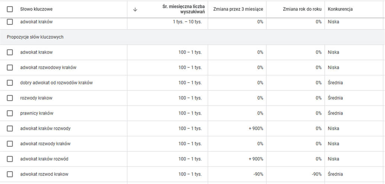
Task: Click 'Zmiana rok do roku' column header
Action: pyautogui.click(x=301, y=9)
